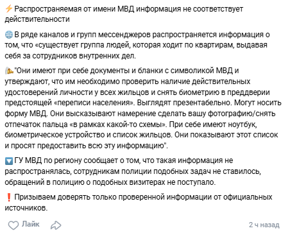
Task: Click the red exclamation mark emoji
Action: [9, 197]
